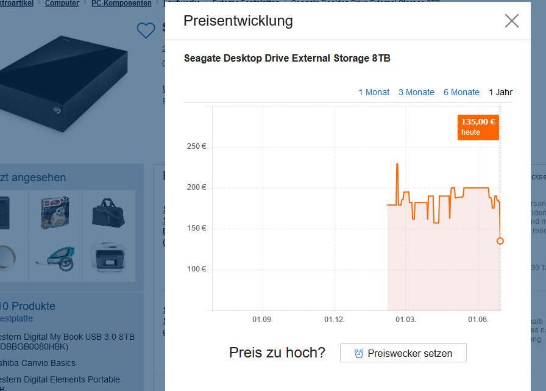Open the printer thumbnail in recently viewed
The height and width of the screenshot is (391, 546).
(108, 259)
